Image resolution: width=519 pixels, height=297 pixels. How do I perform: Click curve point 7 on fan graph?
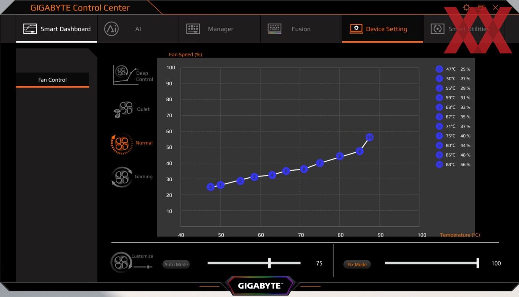coord(320,163)
